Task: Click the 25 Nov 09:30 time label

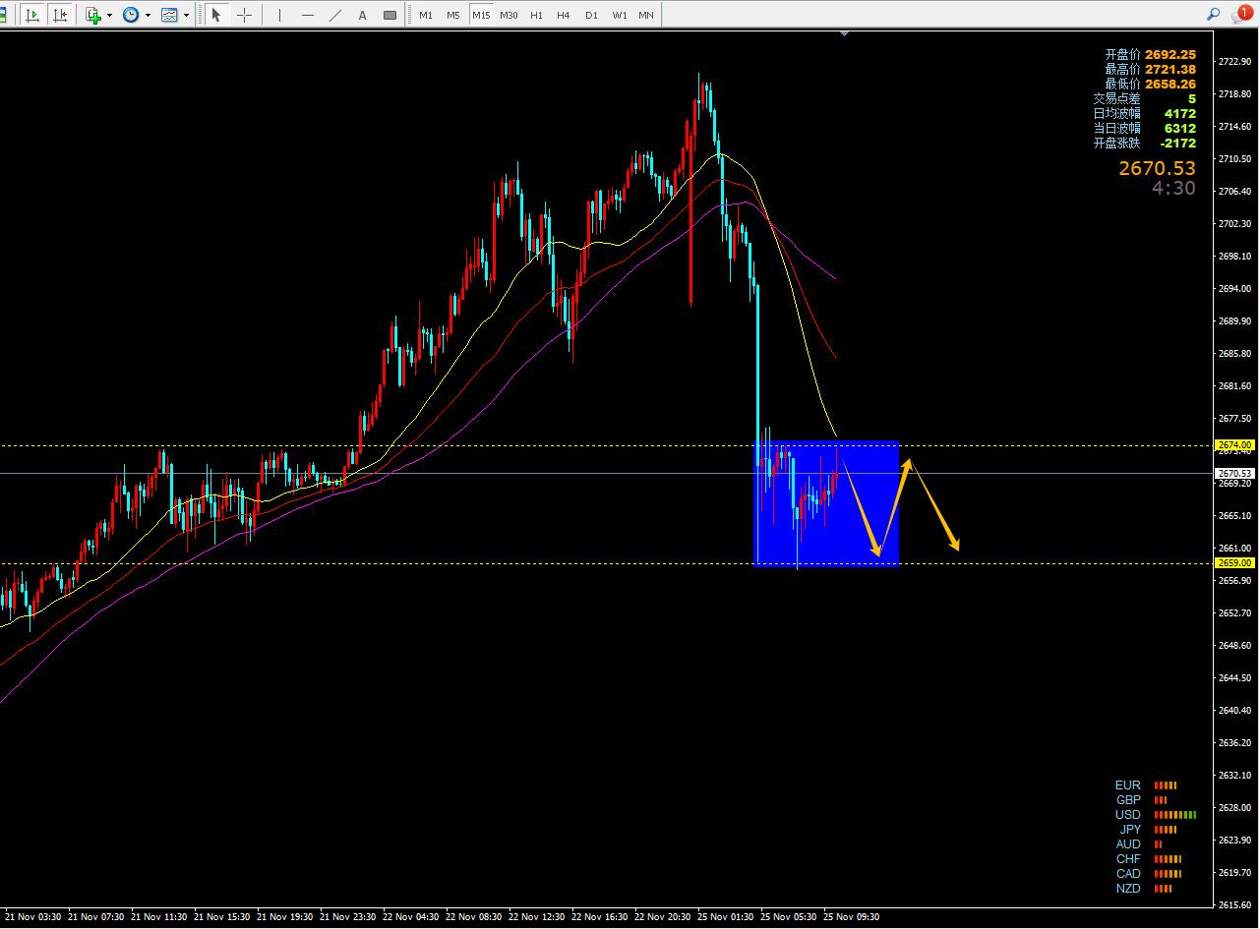Action: pos(852,917)
